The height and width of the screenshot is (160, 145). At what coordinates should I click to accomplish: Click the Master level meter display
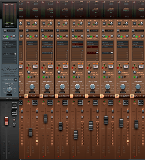tap(10, 15)
